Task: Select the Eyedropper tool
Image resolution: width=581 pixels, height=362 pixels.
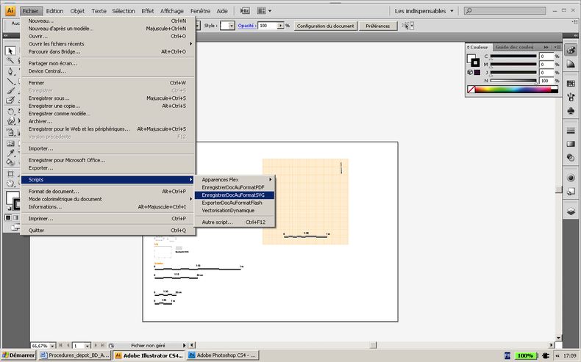Action: 10,153
